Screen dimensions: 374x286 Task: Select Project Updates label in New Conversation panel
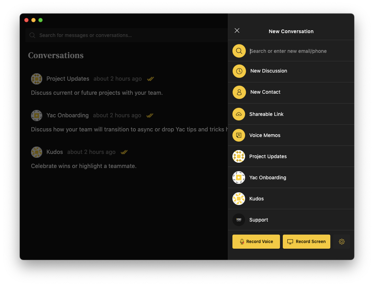(268, 156)
